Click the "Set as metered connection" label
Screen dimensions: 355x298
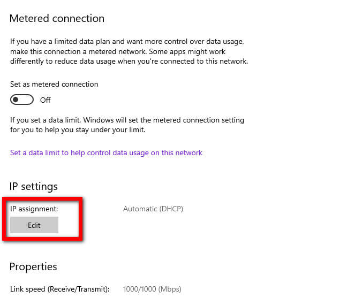pyautogui.click(x=54, y=84)
